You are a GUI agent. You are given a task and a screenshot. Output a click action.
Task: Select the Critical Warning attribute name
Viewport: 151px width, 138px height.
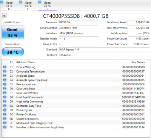(26, 67)
